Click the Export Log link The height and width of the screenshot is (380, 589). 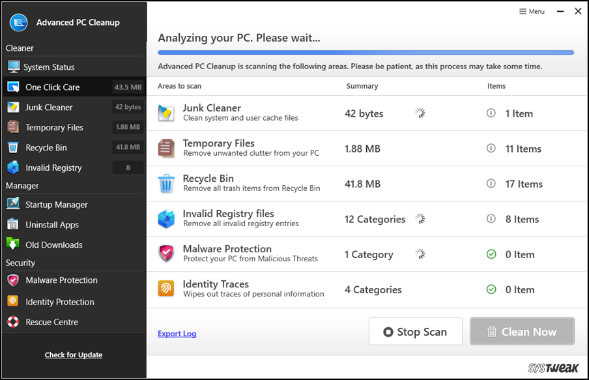(177, 334)
